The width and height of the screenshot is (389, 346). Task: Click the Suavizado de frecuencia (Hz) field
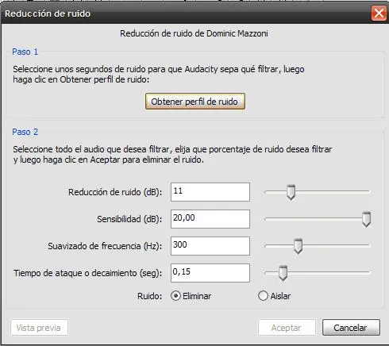(x=210, y=246)
